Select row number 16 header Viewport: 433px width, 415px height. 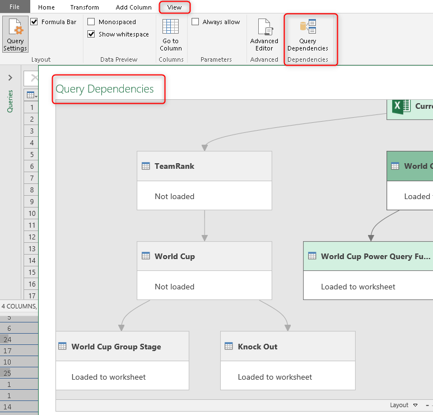click(x=31, y=284)
